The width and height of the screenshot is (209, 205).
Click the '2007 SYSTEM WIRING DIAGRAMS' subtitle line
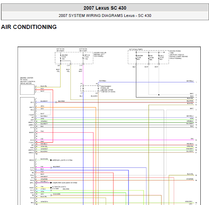pos(105,16)
